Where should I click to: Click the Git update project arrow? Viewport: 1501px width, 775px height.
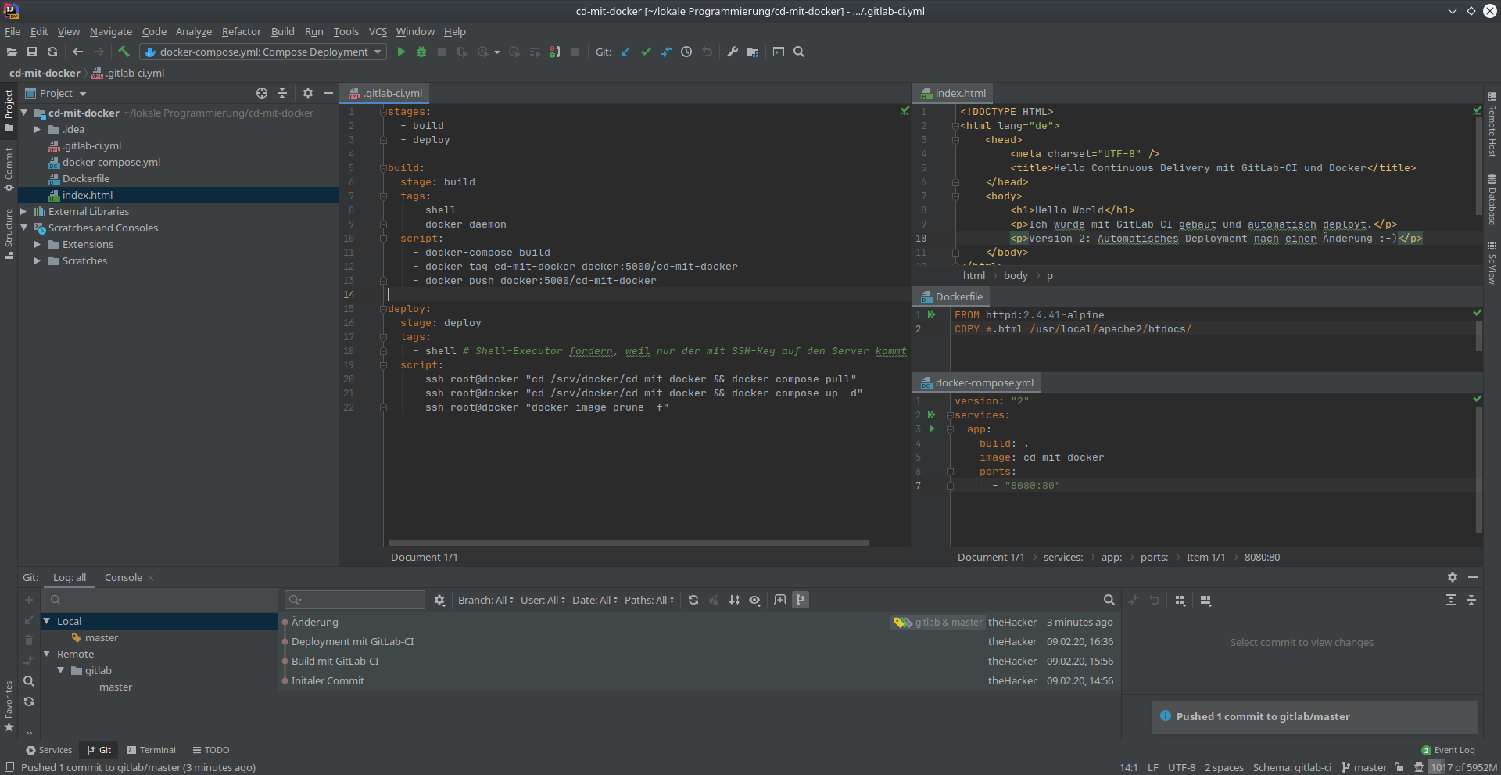(x=625, y=52)
